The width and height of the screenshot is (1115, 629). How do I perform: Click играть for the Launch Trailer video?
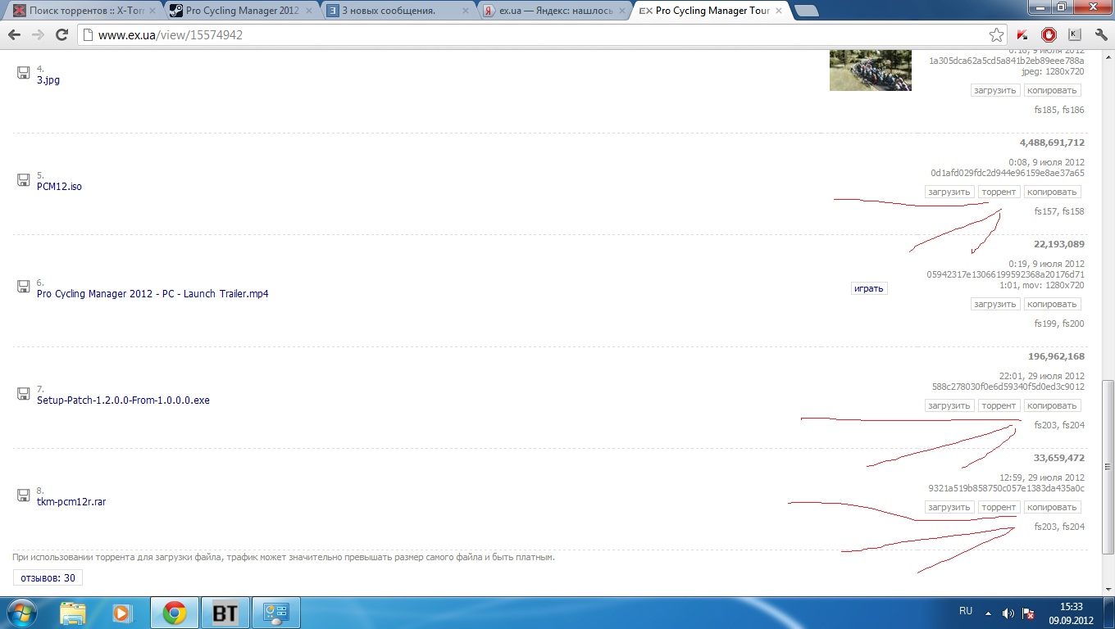[869, 288]
